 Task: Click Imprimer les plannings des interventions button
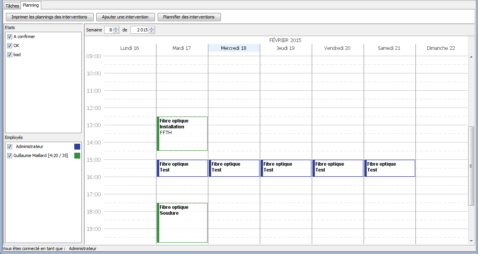(49, 17)
